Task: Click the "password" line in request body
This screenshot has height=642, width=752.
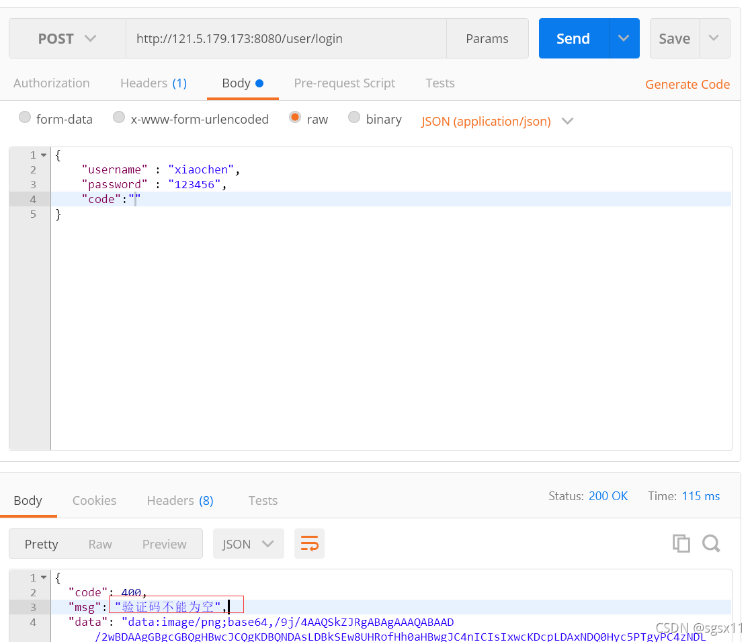Action: click(x=390, y=185)
